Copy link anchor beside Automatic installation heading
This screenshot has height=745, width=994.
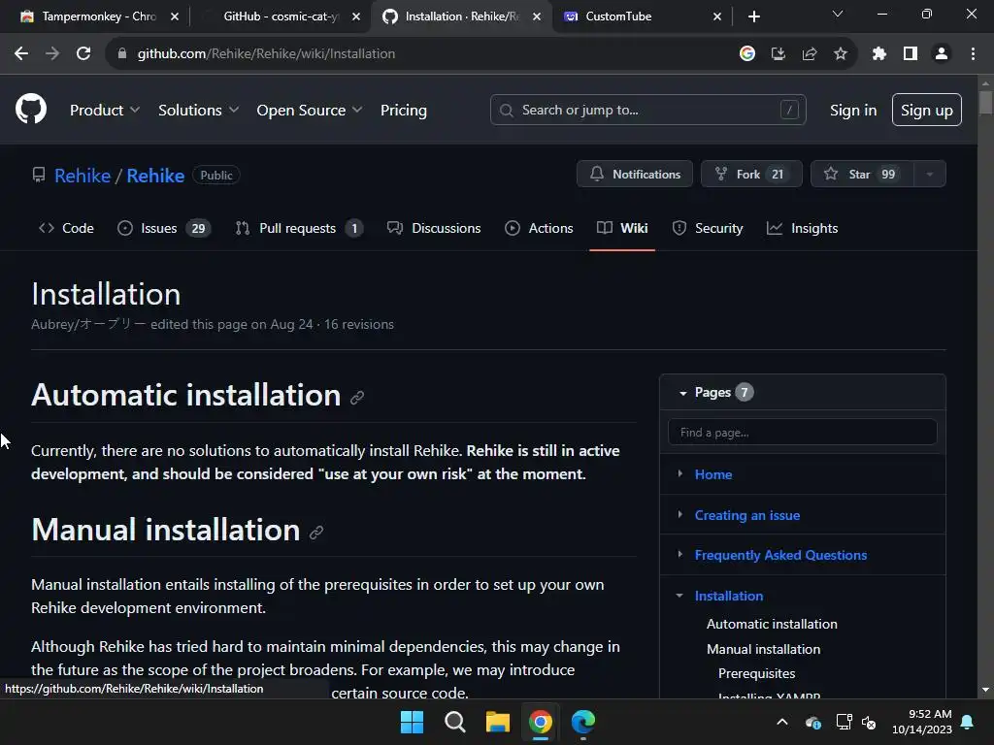(357, 397)
